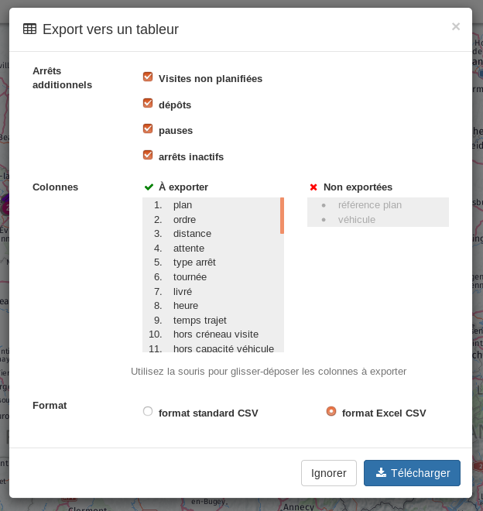Click the green checkmark next to À exporter
The height and width of the screenshot is (511, 483).
149,187
